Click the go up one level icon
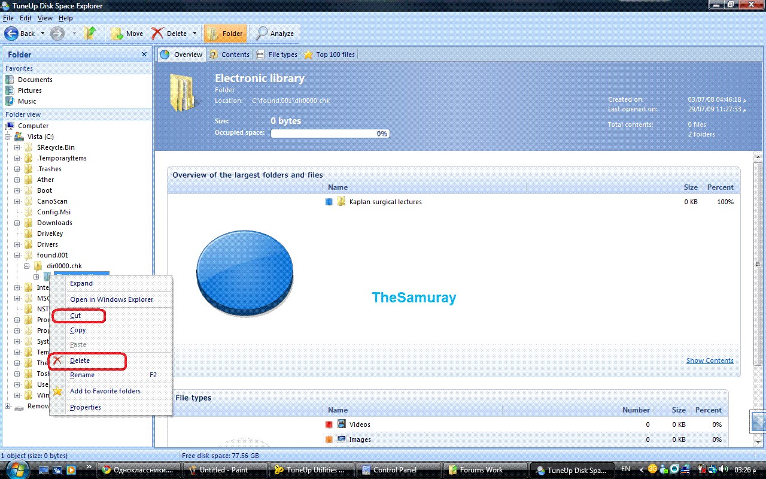Viewport: 766px width, 479px height. click(90, 34)
